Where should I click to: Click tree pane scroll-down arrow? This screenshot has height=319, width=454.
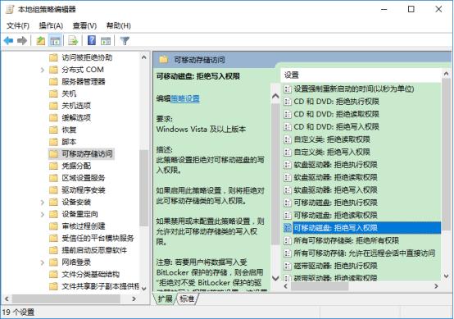point(144,289)
